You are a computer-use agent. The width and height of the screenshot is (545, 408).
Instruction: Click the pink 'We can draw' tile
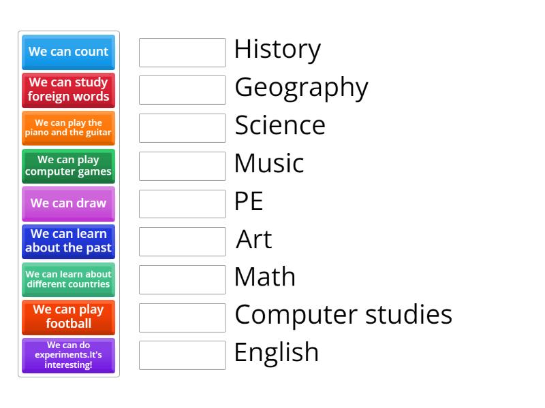68,203
